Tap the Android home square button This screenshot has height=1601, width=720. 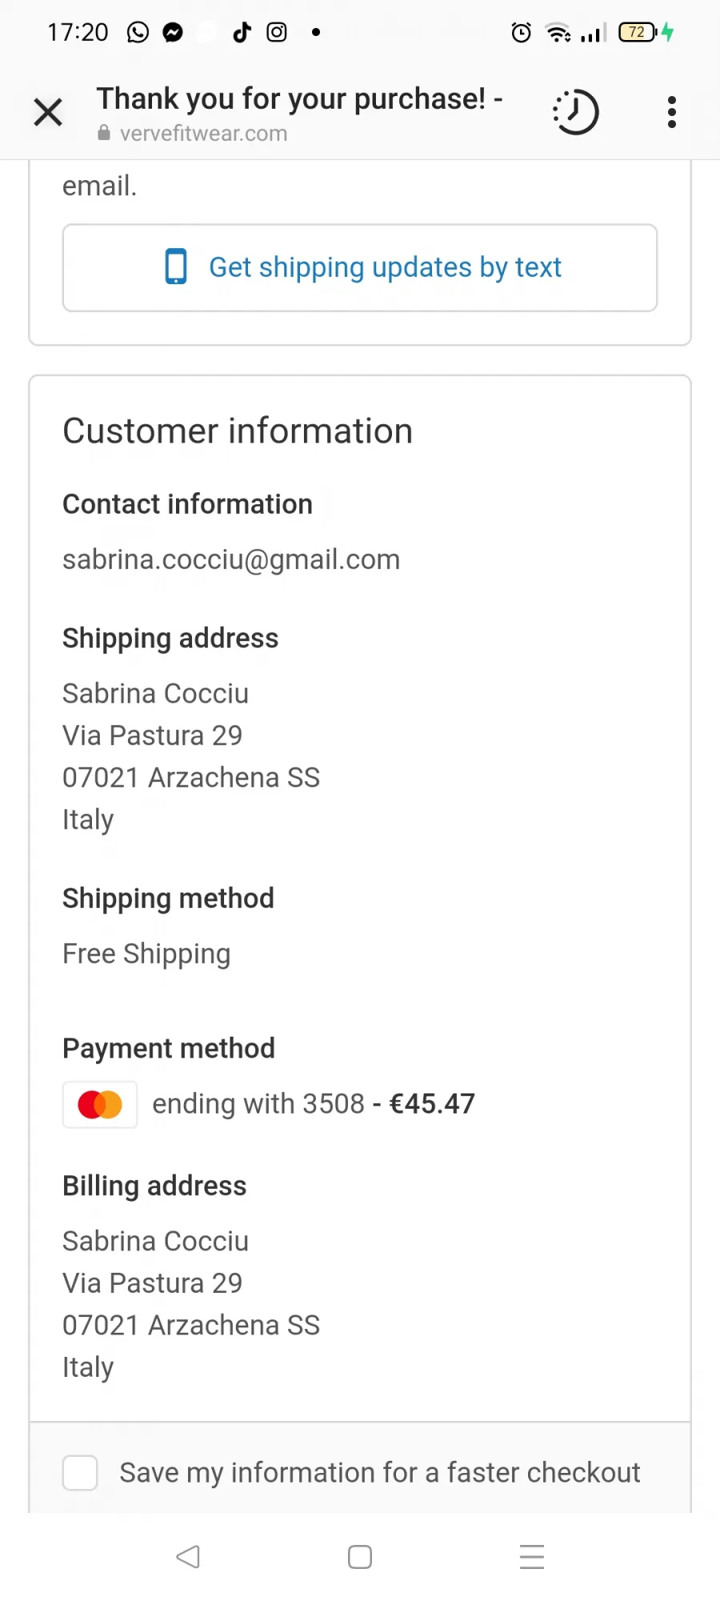[x=360, y=1557]
